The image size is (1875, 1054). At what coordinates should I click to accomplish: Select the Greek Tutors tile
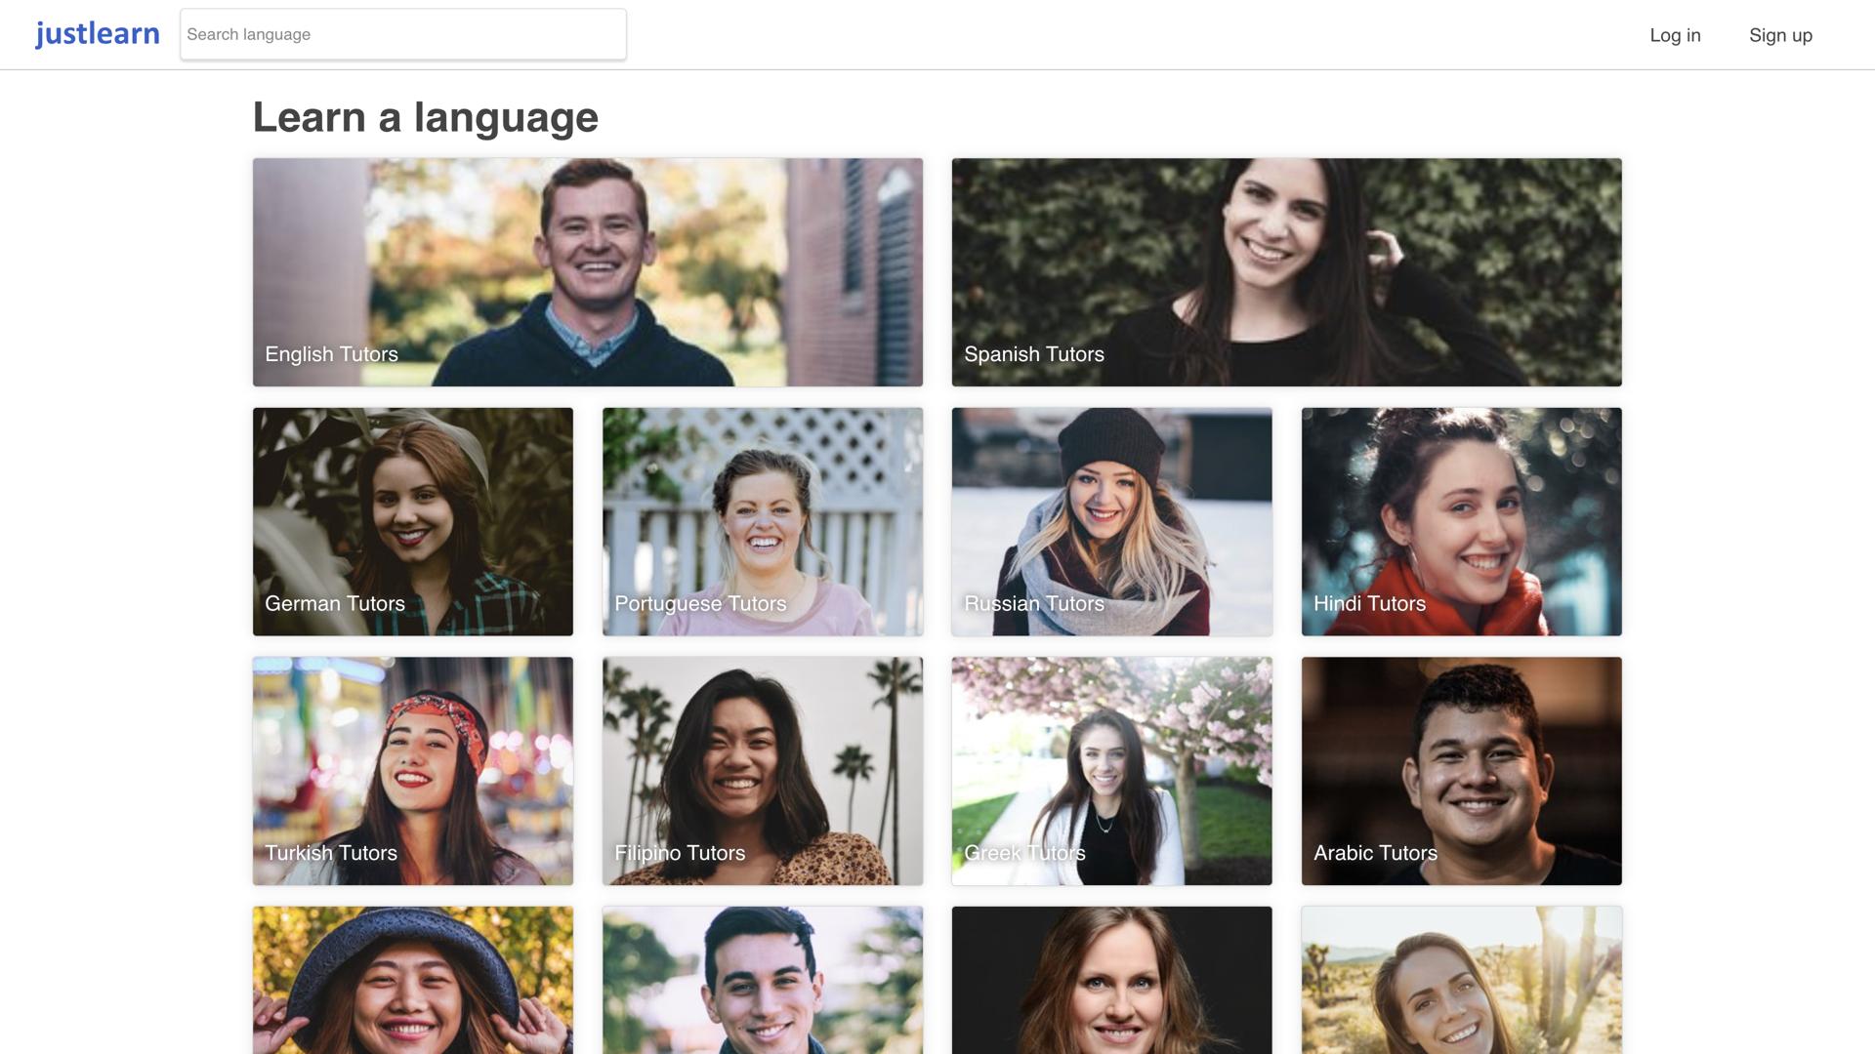(1112, 771)
